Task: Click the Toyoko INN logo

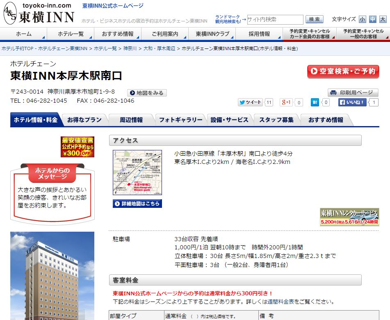Action: click(39, 13)
